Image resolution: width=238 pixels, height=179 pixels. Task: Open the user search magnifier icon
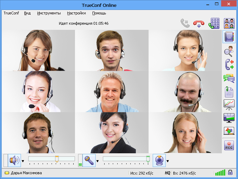coord(229,51)
